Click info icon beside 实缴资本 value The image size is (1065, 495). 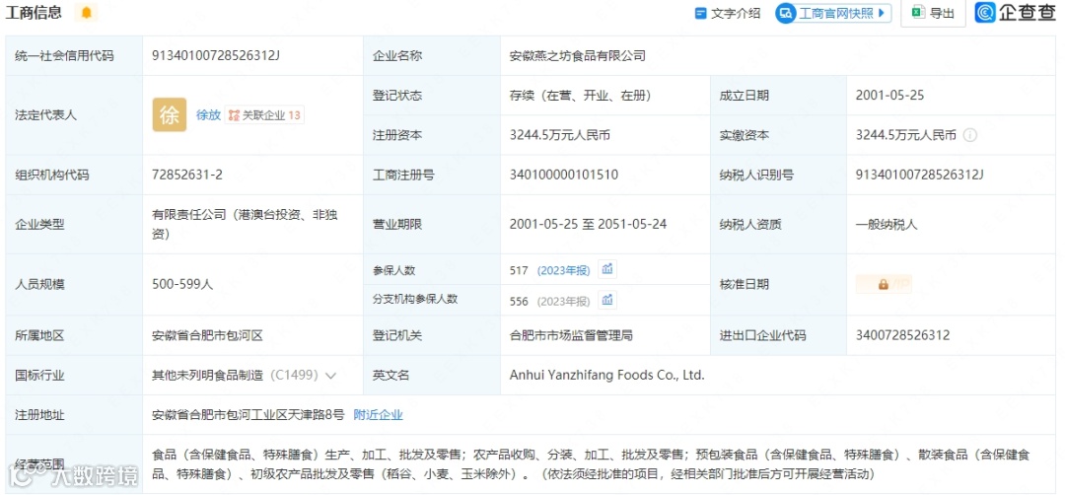970,135
